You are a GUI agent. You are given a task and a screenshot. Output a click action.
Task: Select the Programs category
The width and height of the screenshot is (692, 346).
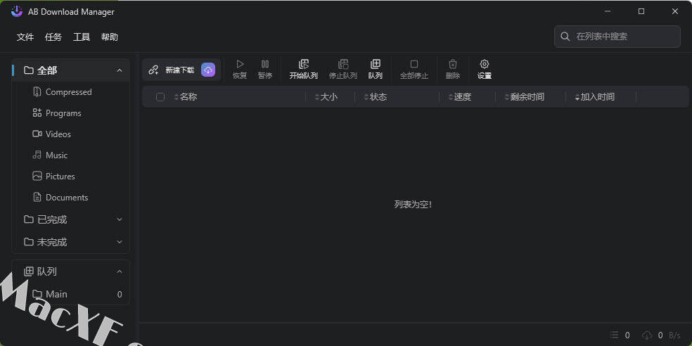[x=70, y=113]
